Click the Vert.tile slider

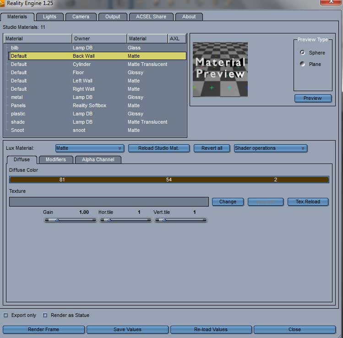181,220
